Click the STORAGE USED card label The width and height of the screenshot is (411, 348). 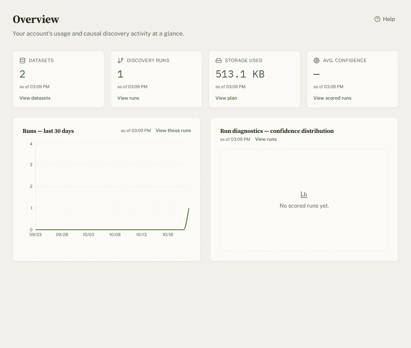coord(243,61)
